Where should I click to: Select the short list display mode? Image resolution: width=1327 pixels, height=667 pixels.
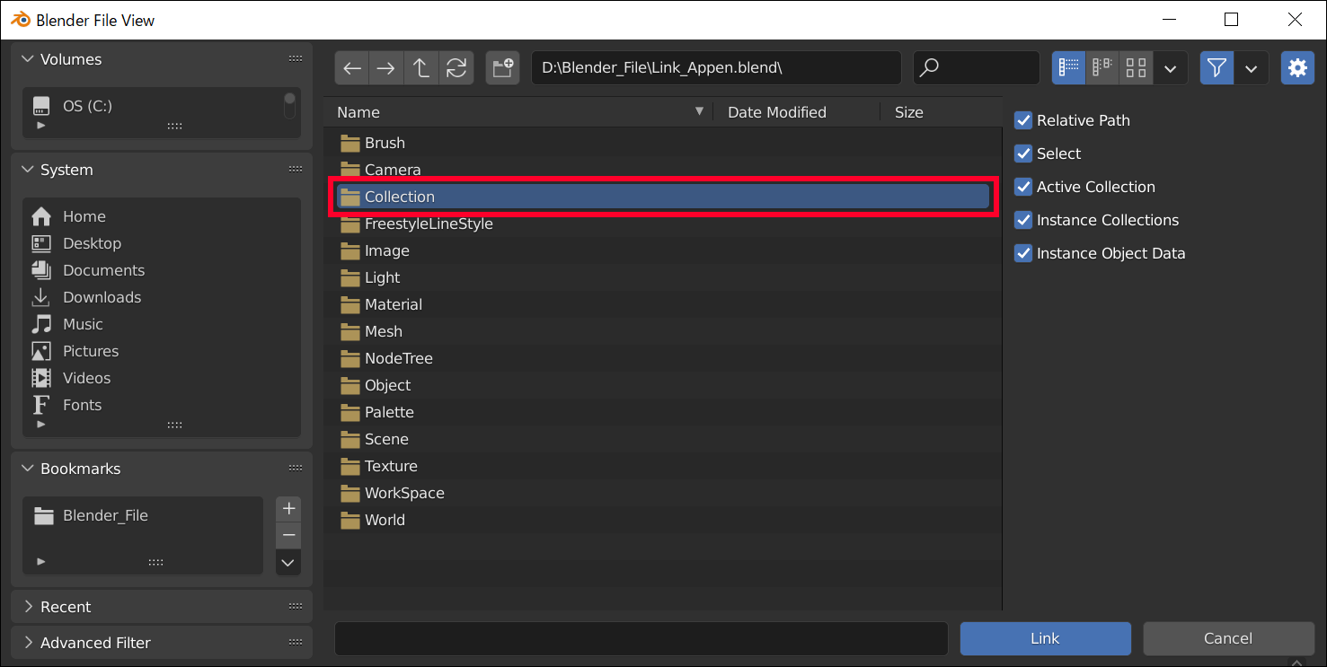pos(1101,67)
